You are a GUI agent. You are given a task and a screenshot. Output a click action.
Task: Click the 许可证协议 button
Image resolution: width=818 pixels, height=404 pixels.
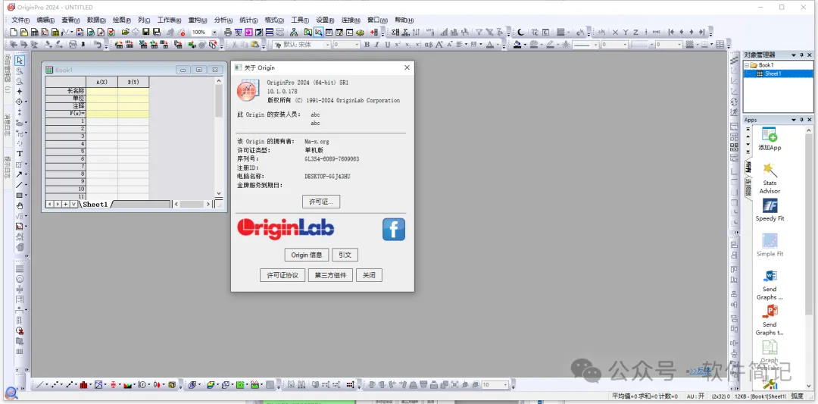click(283, 275)
